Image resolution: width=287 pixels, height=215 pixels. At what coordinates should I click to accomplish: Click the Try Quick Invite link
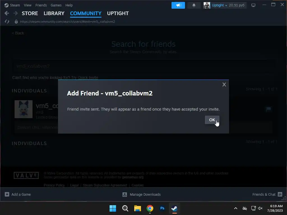coord(85,78)
